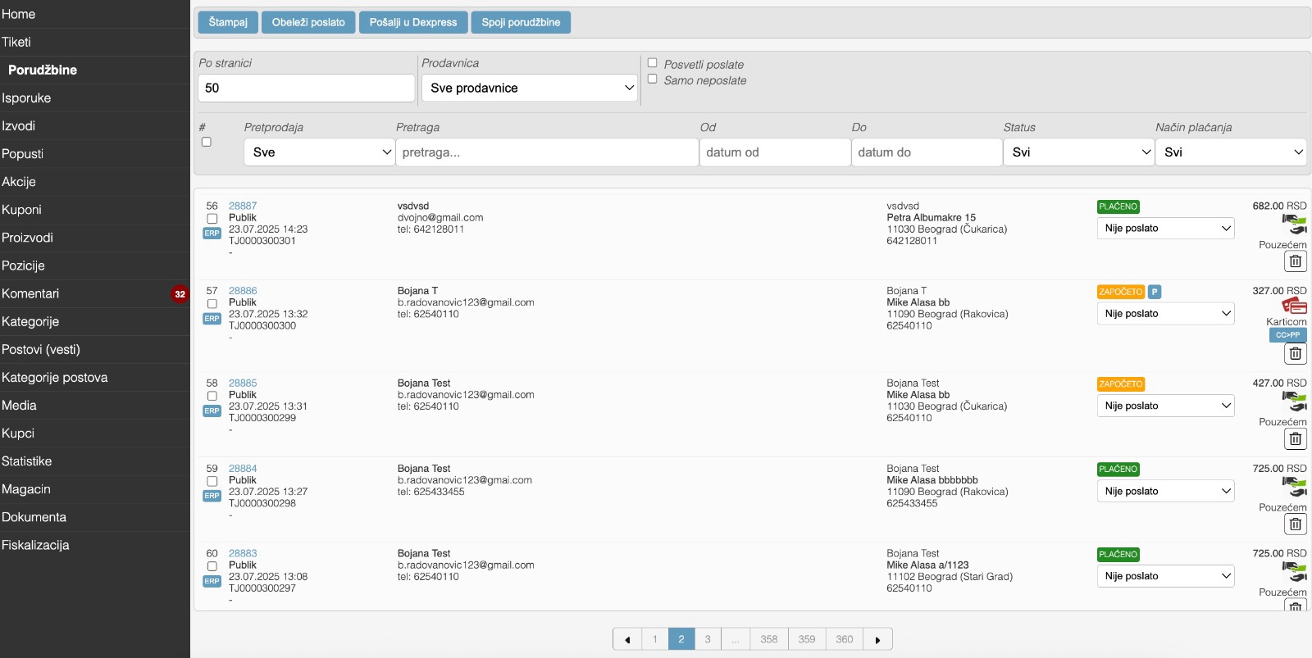Click the CC>PP badge on order 28886
Screen dimensions: 1312x658
[1287, 335]
